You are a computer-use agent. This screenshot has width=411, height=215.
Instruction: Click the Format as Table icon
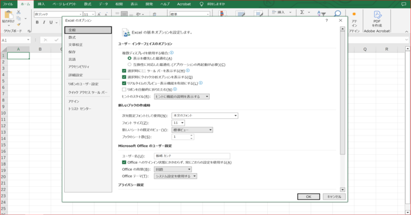coord(240,14)
